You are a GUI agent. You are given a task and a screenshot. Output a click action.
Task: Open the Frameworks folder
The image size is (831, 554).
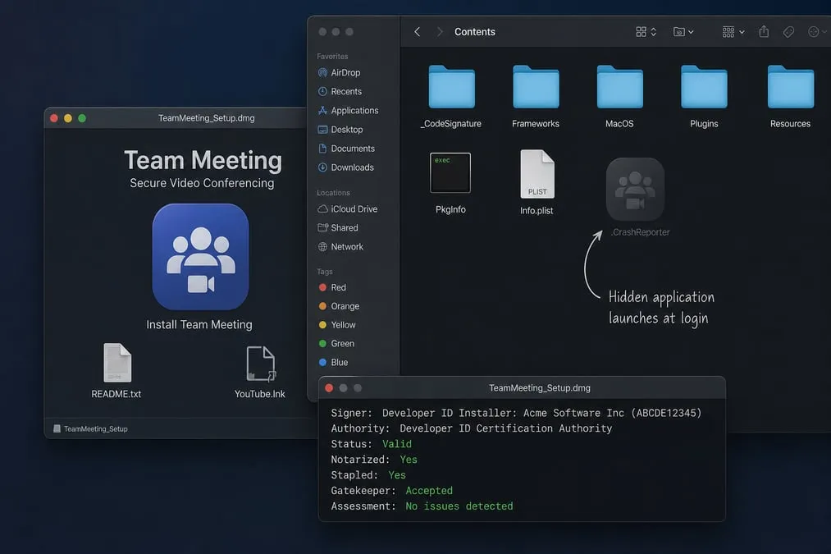coord(536,87)
